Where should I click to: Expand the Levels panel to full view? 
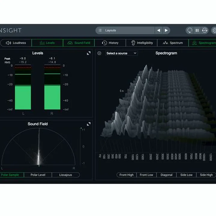[x=89, y=53]
